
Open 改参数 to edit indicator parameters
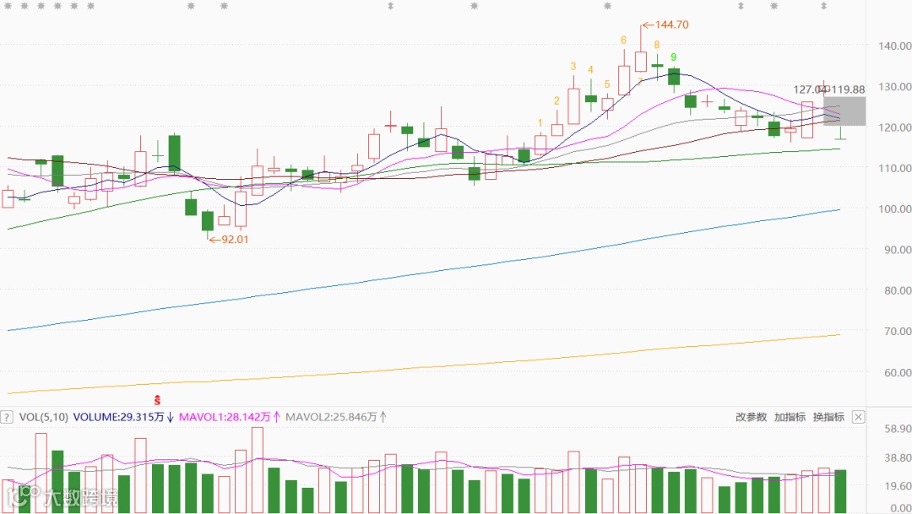pyautogui.click(x=751, y=417)
